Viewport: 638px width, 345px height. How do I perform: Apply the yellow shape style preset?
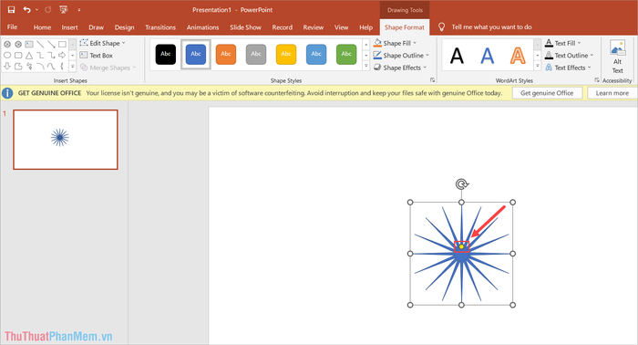(x=286, y=54)
